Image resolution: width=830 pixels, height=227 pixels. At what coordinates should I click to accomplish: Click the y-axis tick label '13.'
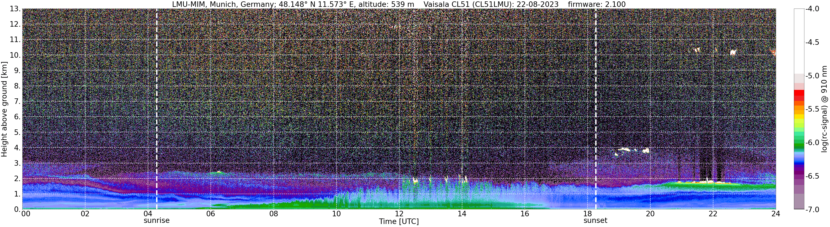[15, 9]
